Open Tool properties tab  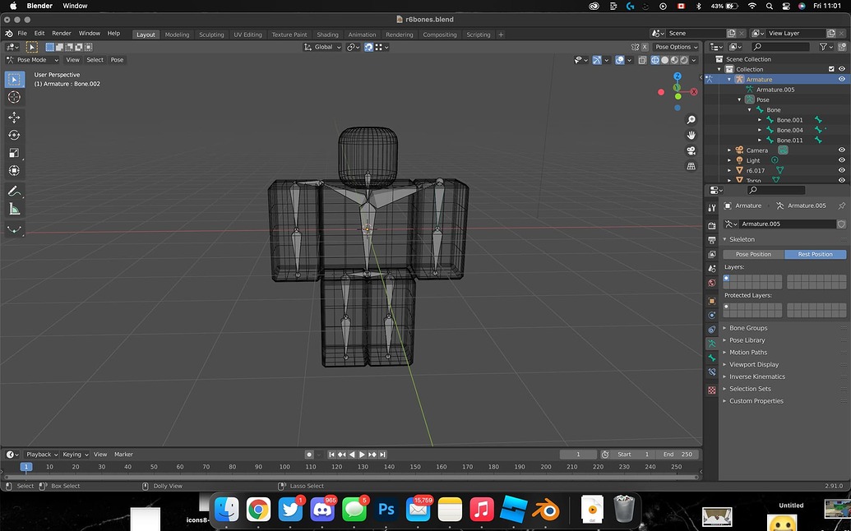coord(712,208)
